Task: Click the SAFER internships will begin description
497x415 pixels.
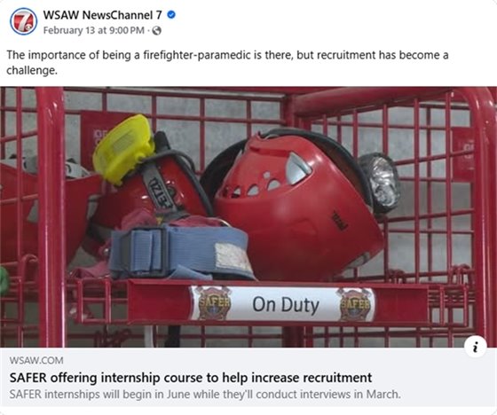Action: [x=205, y=395]
